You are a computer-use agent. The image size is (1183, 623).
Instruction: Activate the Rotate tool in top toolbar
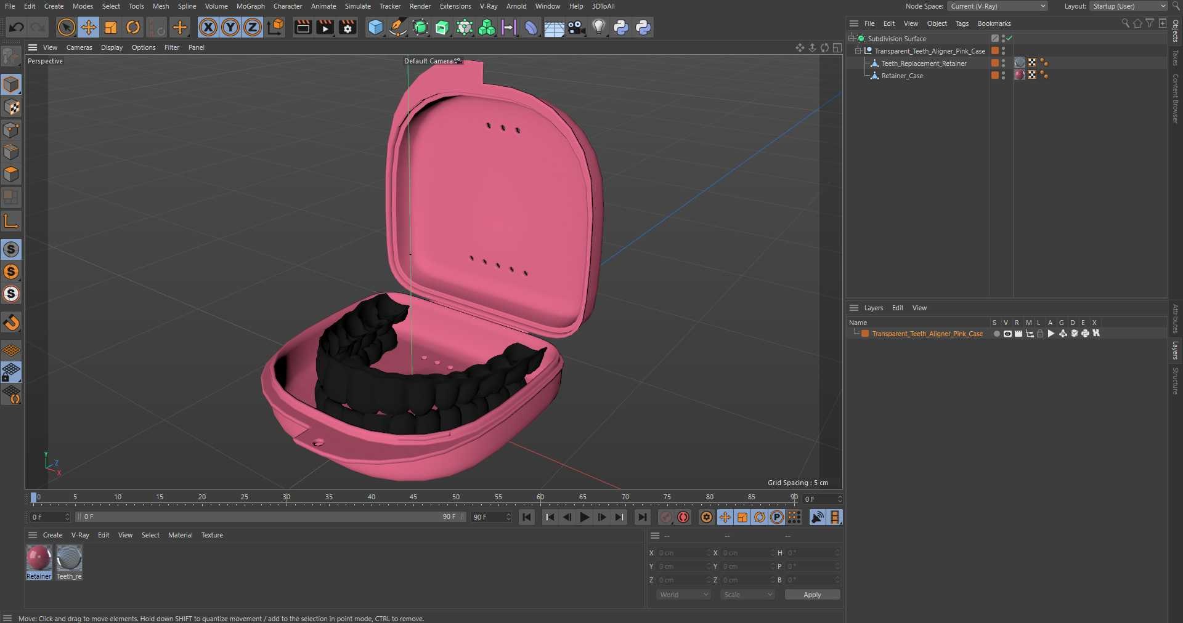coord(133,27)
